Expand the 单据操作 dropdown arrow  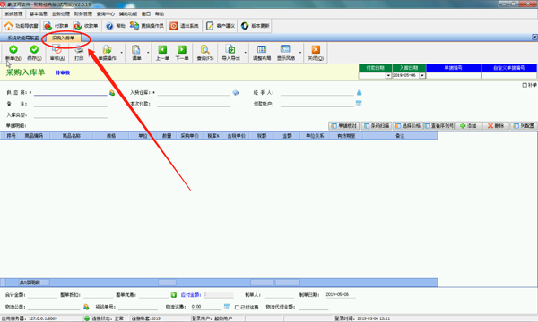pos(121,53)
